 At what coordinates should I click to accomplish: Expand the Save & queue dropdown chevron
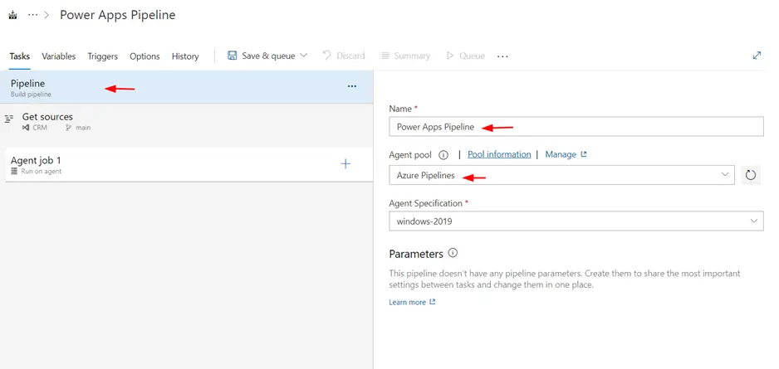click(304, 56)
